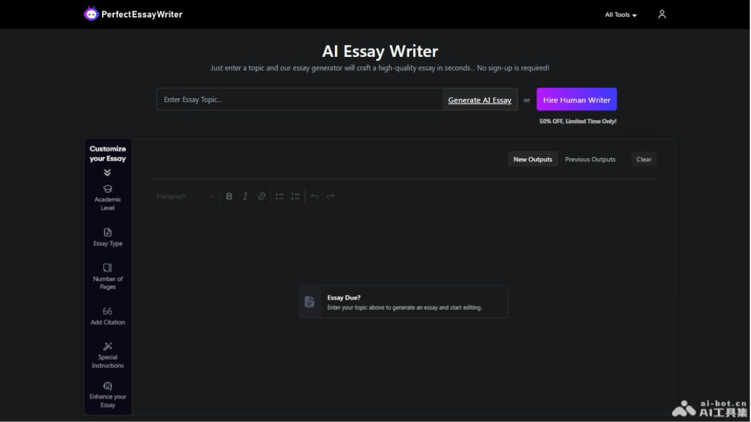Insert a hyperlink using the link icon
Viewport: 751px width, 422px height.
click(262, 196)
